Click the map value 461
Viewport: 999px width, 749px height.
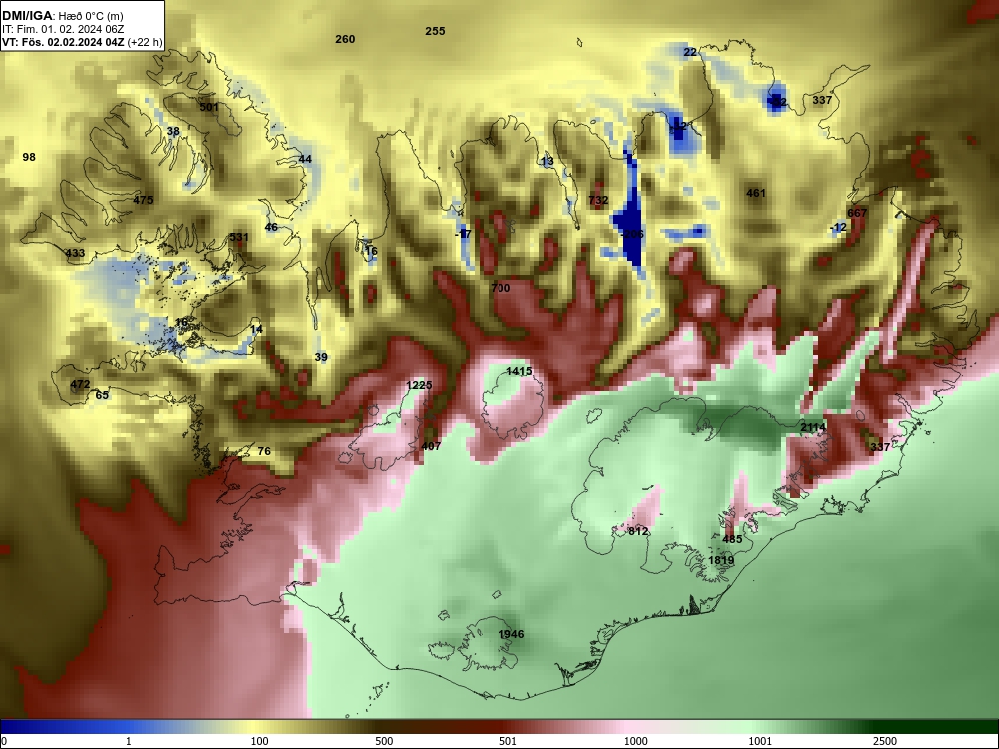tap(755, 193)
